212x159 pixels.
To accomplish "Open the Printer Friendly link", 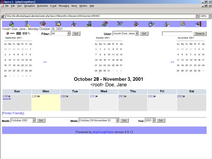I will [13, 113].
